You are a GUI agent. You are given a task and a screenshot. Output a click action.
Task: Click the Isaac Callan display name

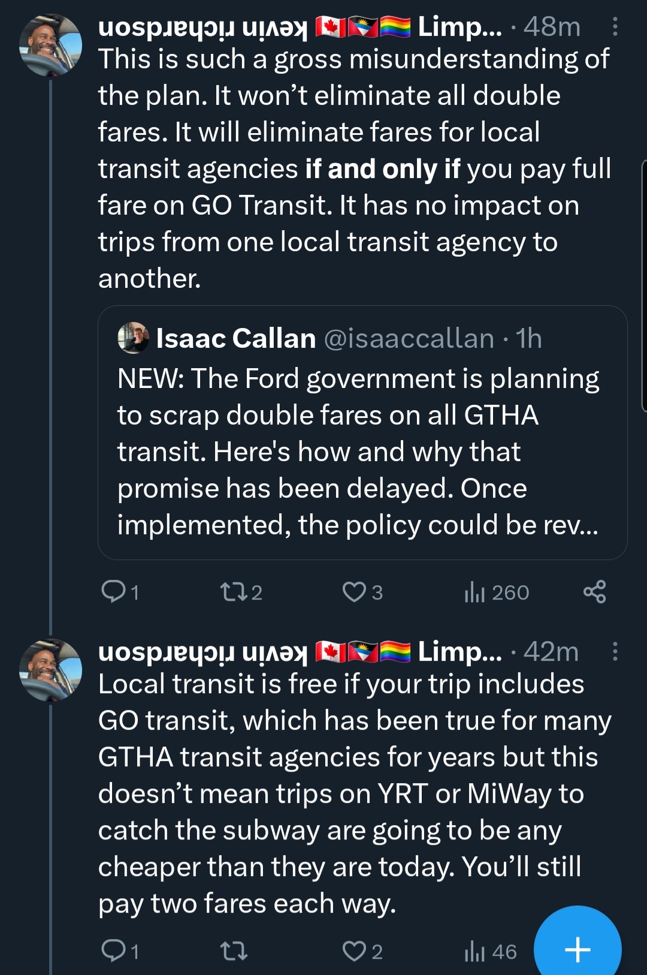pyautogui.click(x=235, y=339)
